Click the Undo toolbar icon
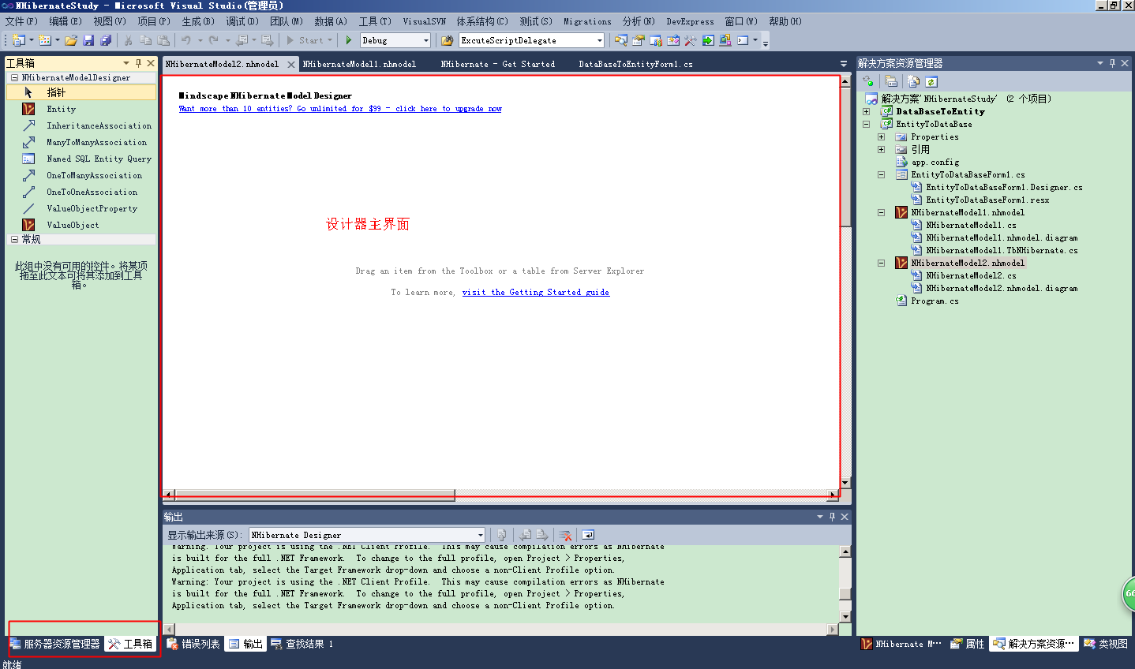 [x=186, y=40]
